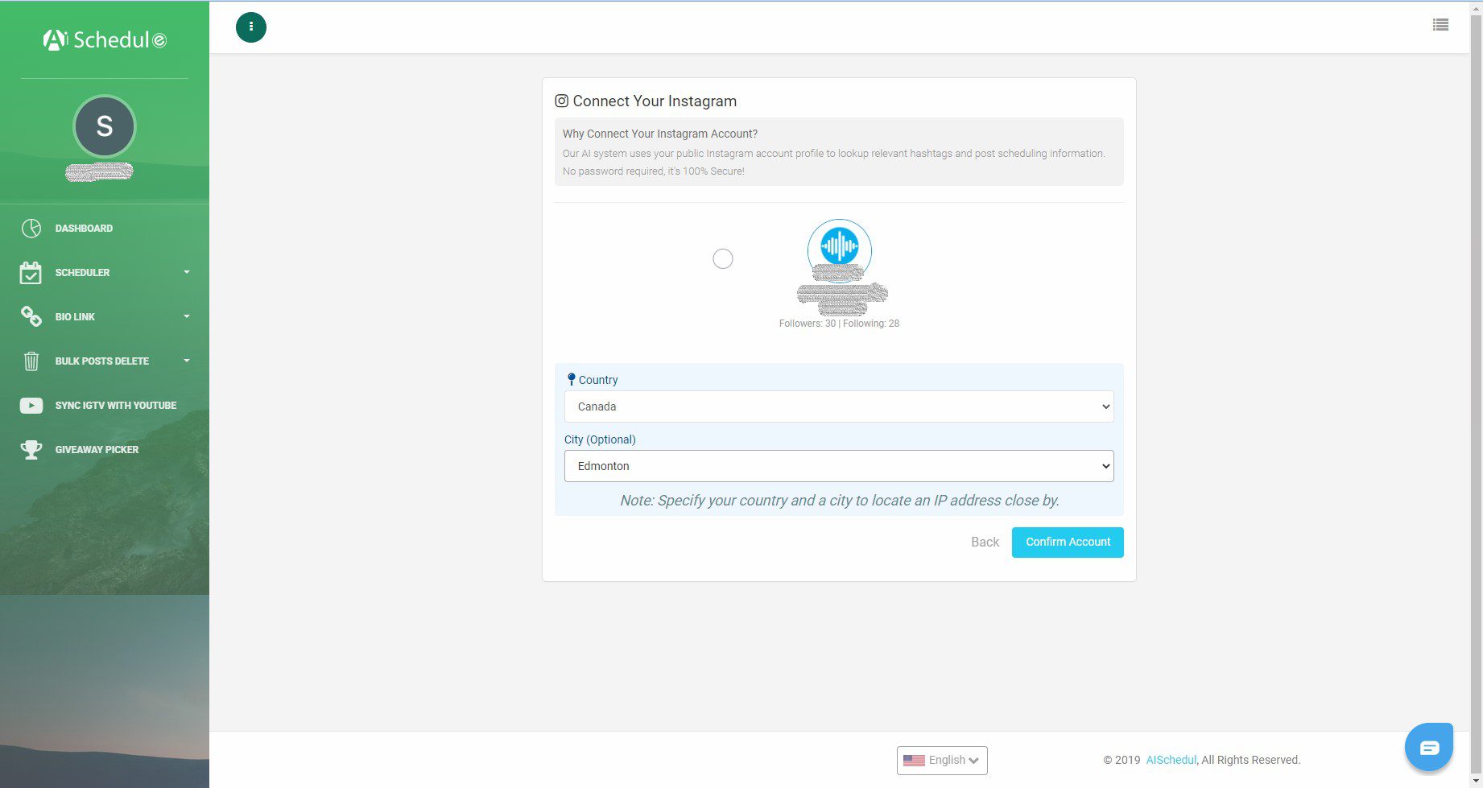Image resolution: width=1483 pixels, height=788 pixels.
Task: Open the chat support bubble
Action: pyautogui.click(x=1429, y=748)
